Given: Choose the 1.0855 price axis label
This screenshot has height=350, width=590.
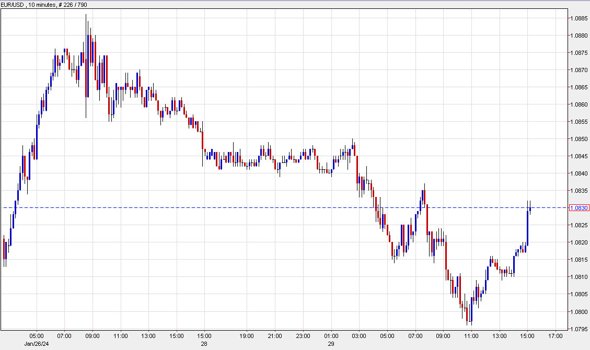Looking at the screenshot, I should (x=579, y=122).
